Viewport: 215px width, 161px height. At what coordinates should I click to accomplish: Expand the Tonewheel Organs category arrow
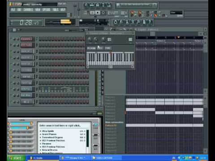pos(40,137)
